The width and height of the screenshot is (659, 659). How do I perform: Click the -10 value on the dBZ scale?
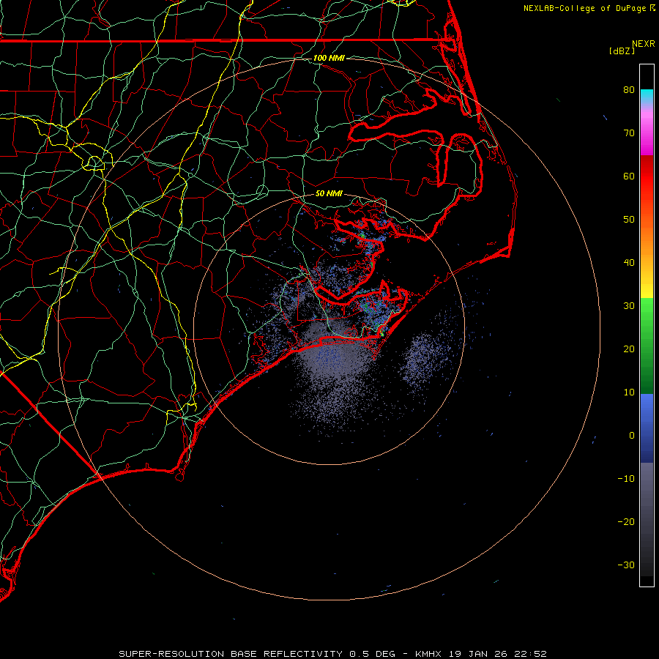coord(626,479)
